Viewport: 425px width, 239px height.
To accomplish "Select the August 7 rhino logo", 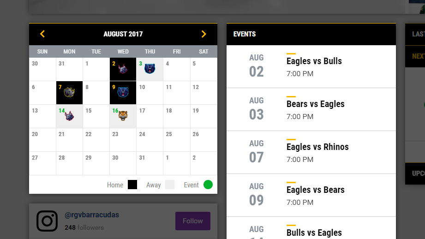I will pos(69,93).
